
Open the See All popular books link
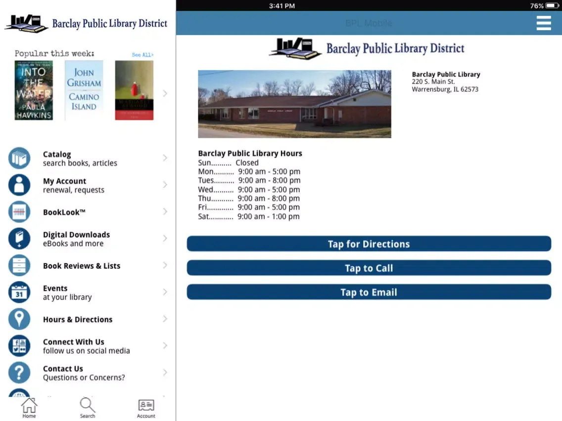click(142, 55)
